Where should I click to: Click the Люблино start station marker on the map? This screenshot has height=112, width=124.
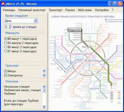(111, 85)
